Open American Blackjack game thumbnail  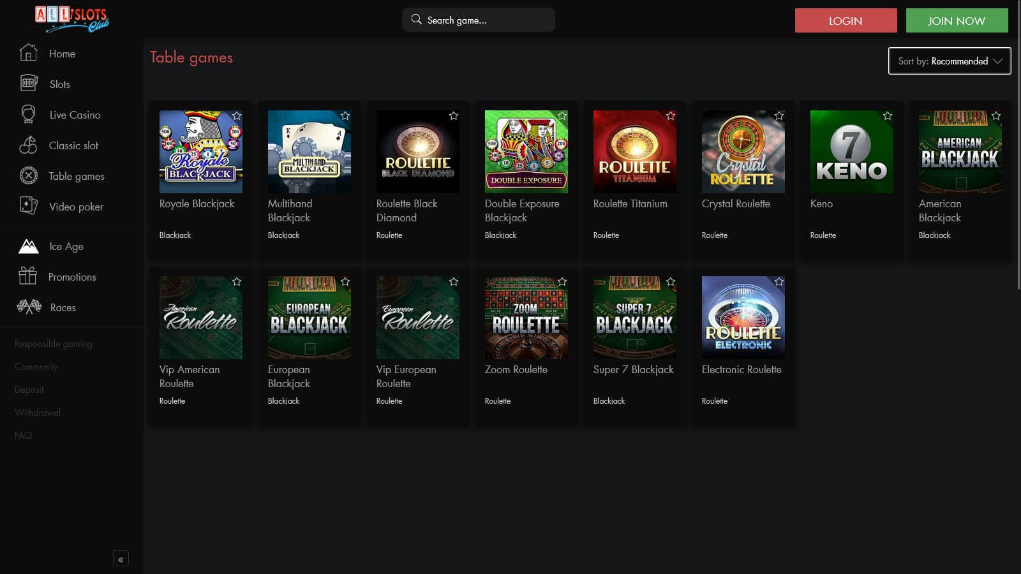click(960, 152)
